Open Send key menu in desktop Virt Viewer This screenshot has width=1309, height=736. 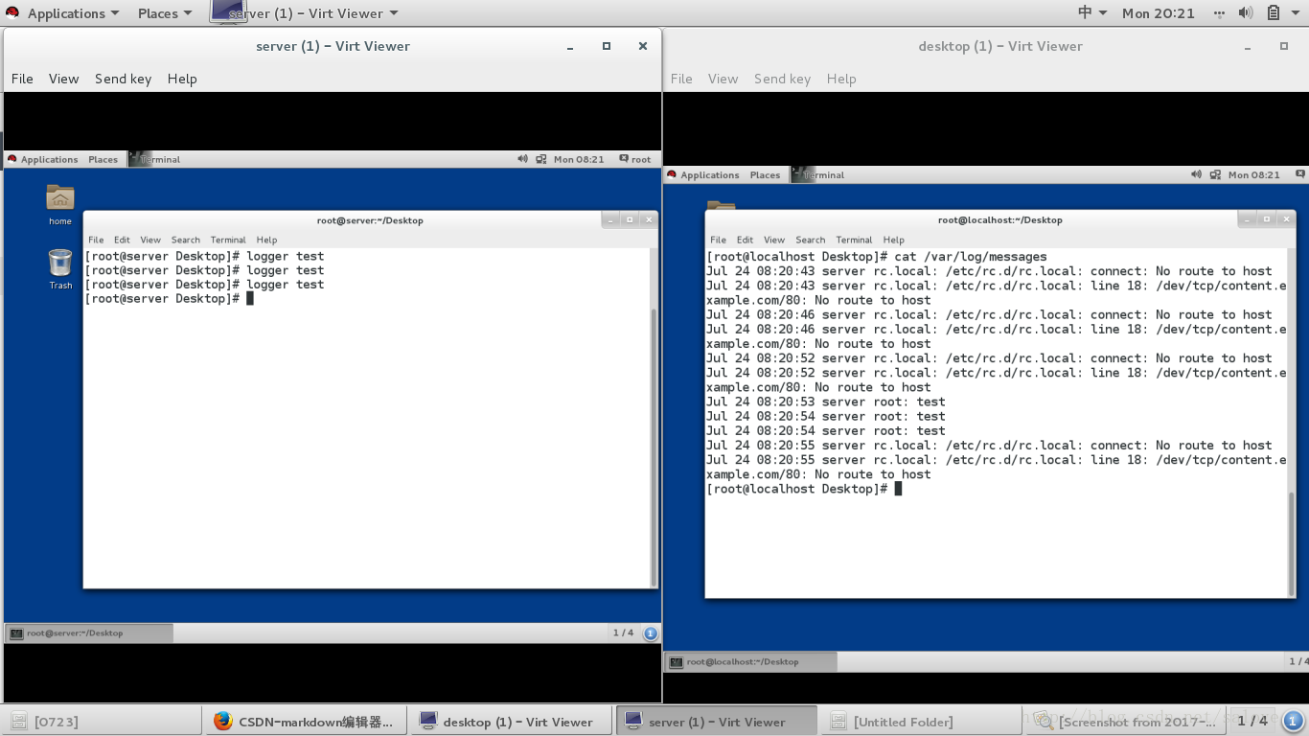pos(782,79)
